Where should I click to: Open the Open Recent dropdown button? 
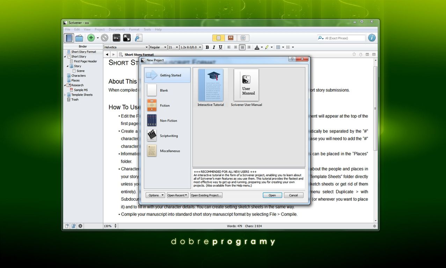point(177,195)
